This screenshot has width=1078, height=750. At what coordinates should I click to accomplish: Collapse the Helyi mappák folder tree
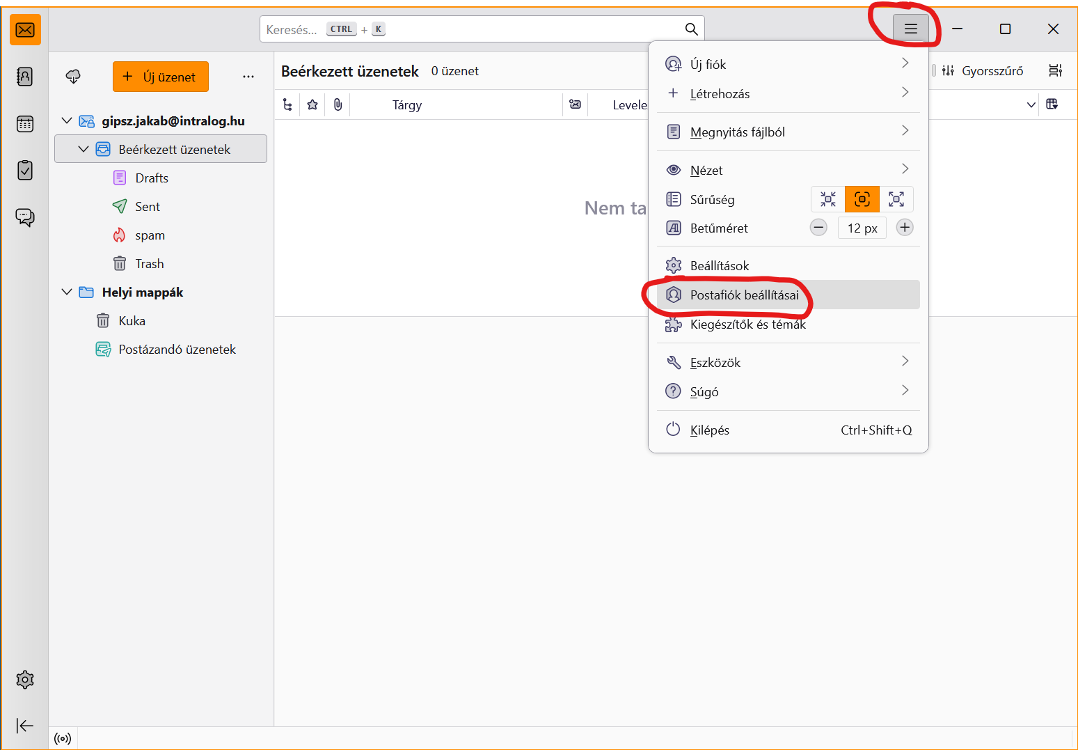point(67,292)
